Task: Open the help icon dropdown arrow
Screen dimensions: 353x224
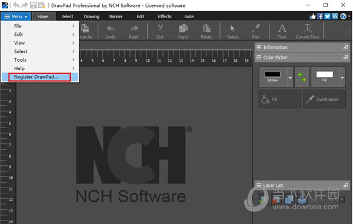Action: click(x=349, y=16)
